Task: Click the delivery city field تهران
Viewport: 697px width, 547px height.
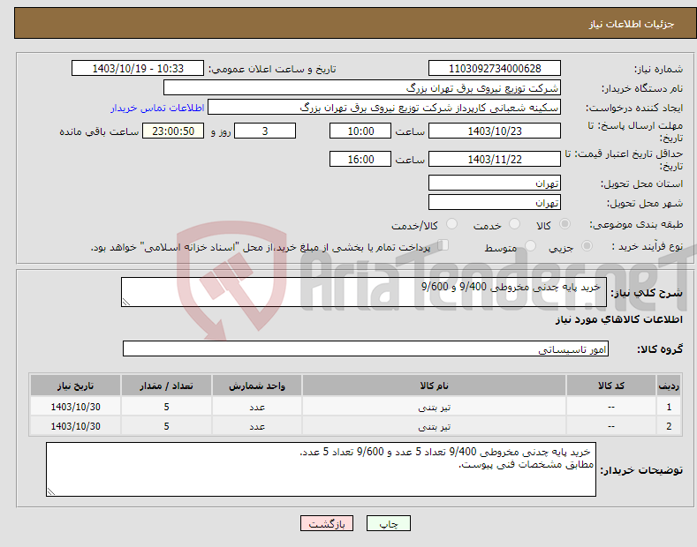Action: (x=495, y=202)
